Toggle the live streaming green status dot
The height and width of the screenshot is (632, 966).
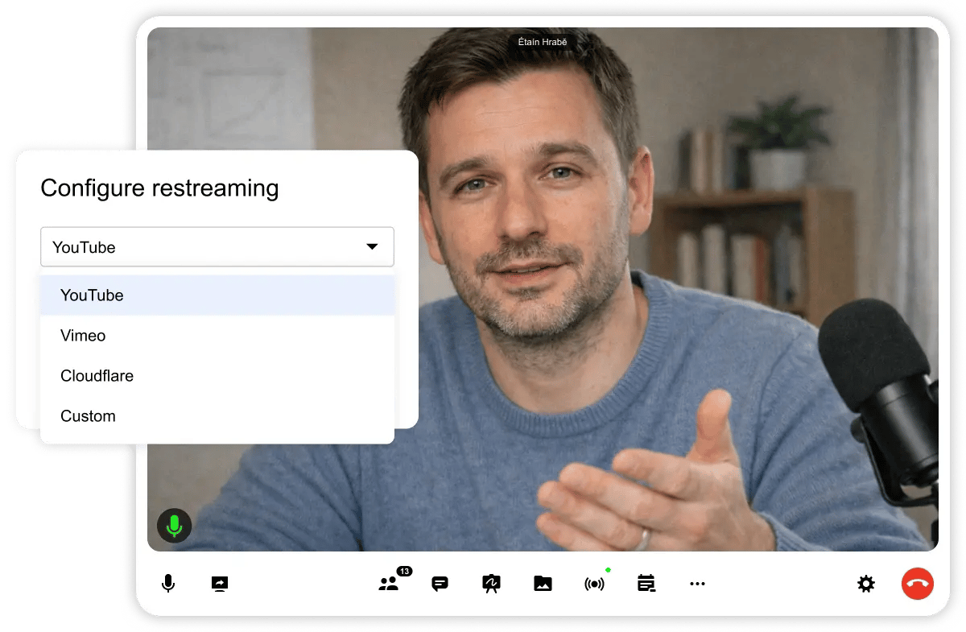point(609,568)
